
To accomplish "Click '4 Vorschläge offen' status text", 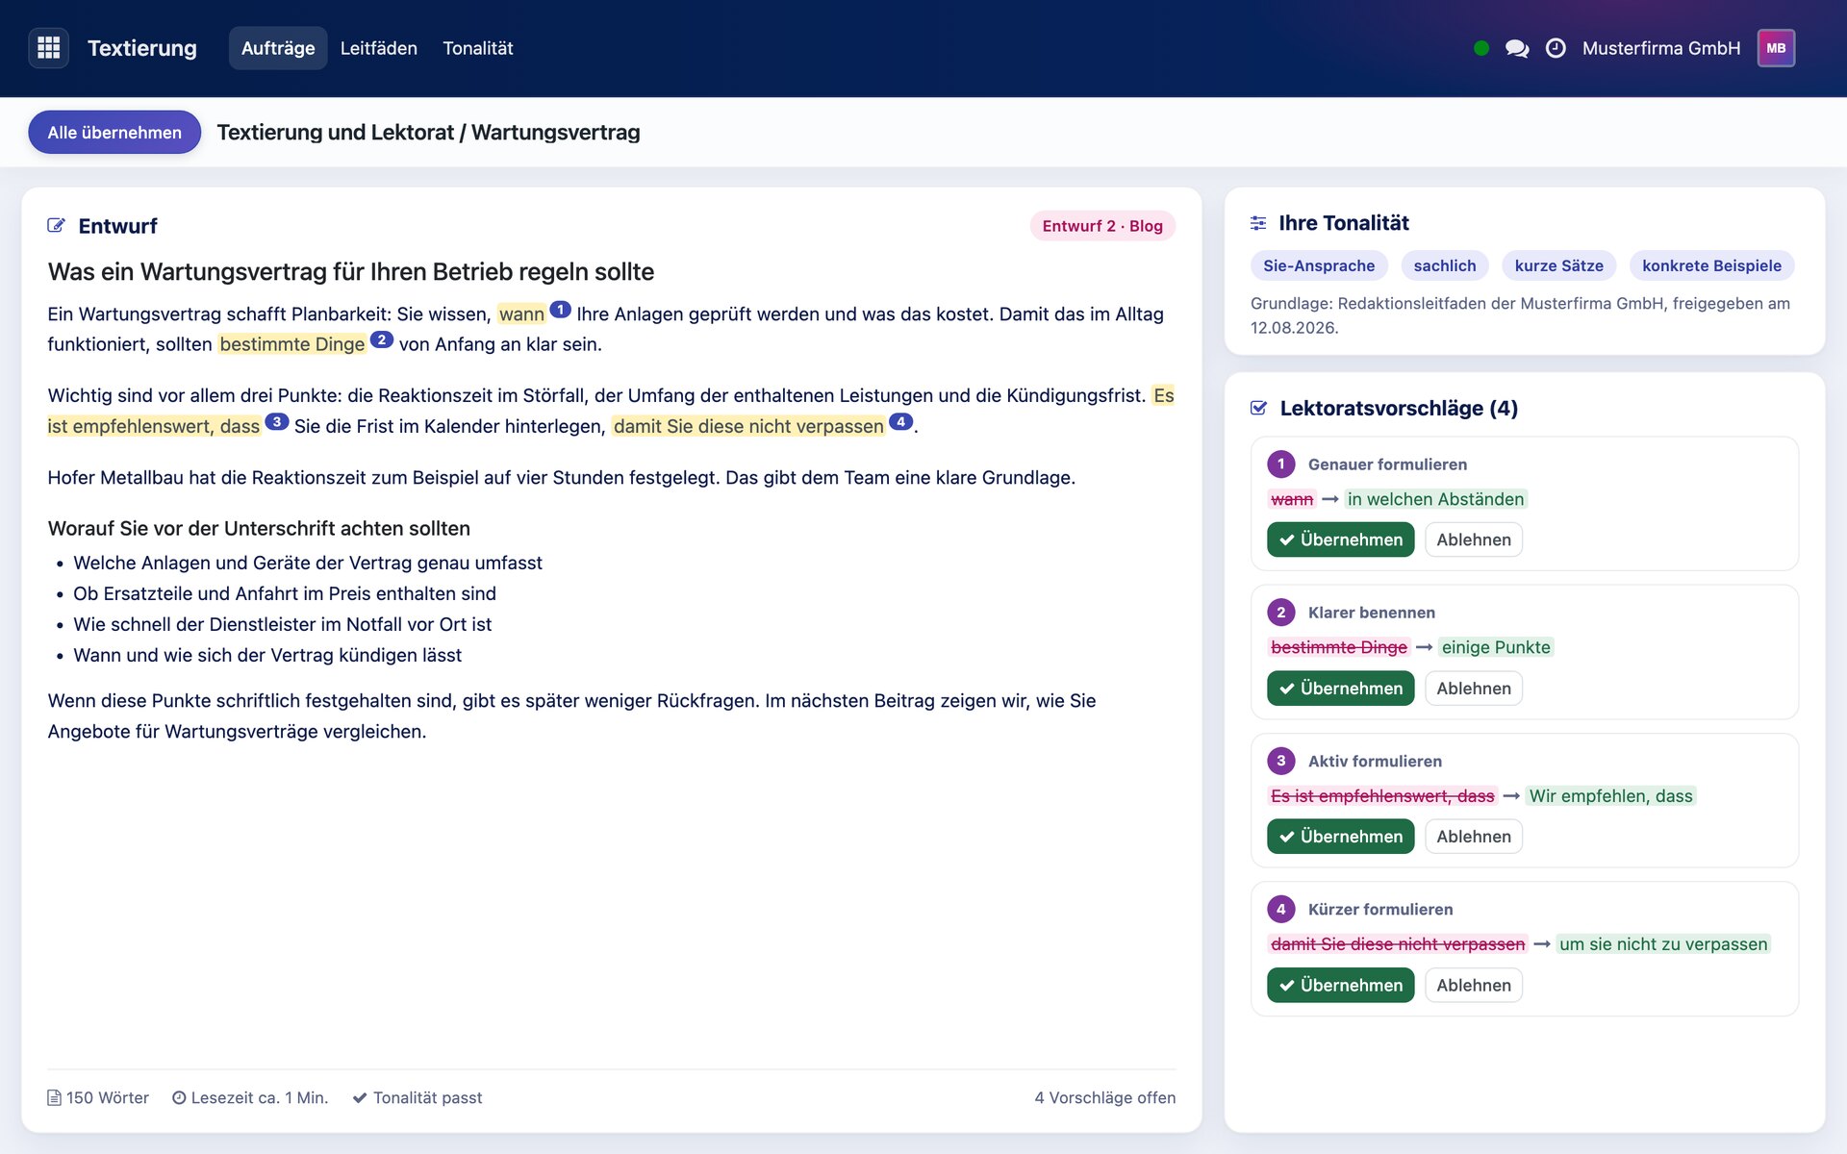I will click(1104, 1097).
